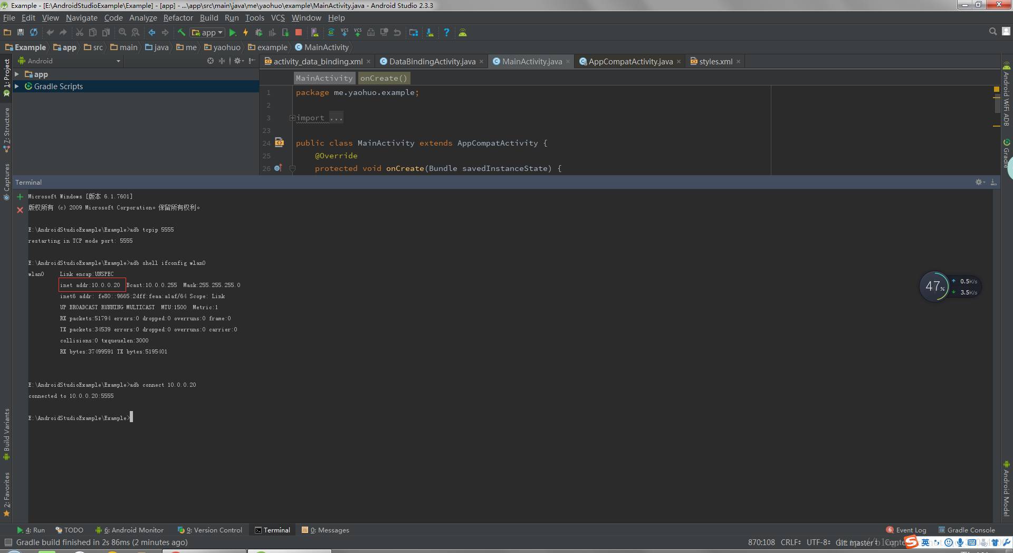Expand the Gradle Scripts tree node
The image size is (1013, 553).
point(17,86)
